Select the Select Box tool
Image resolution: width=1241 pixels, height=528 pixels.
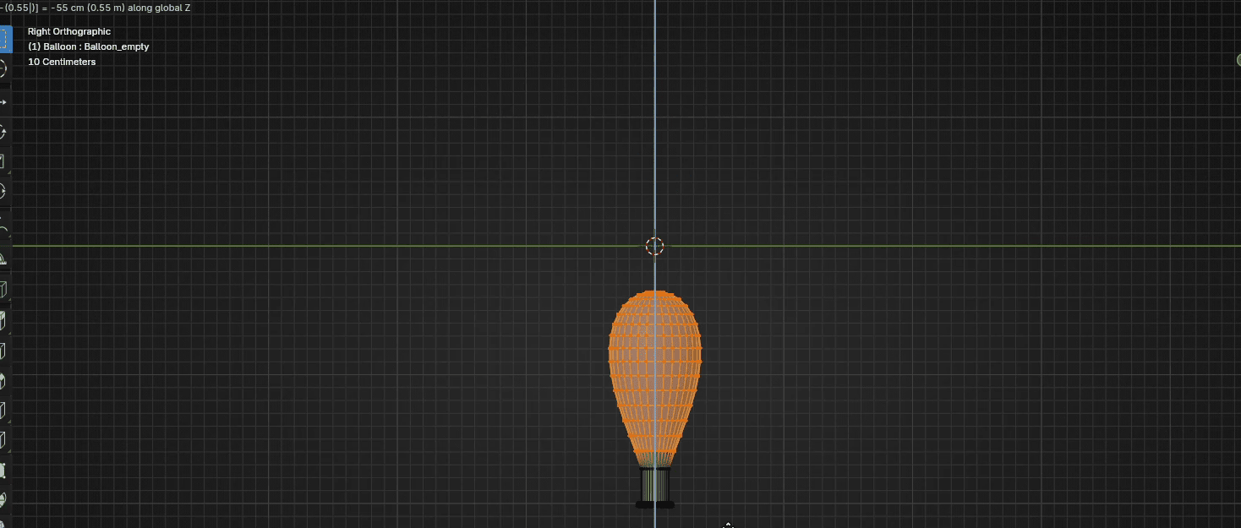(x=4, y=39)
